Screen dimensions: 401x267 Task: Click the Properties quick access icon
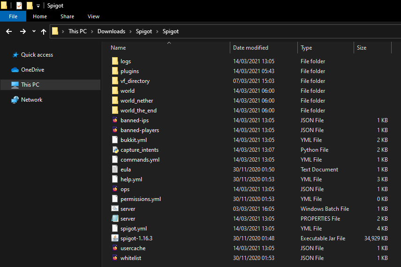(x=19, y=5)
